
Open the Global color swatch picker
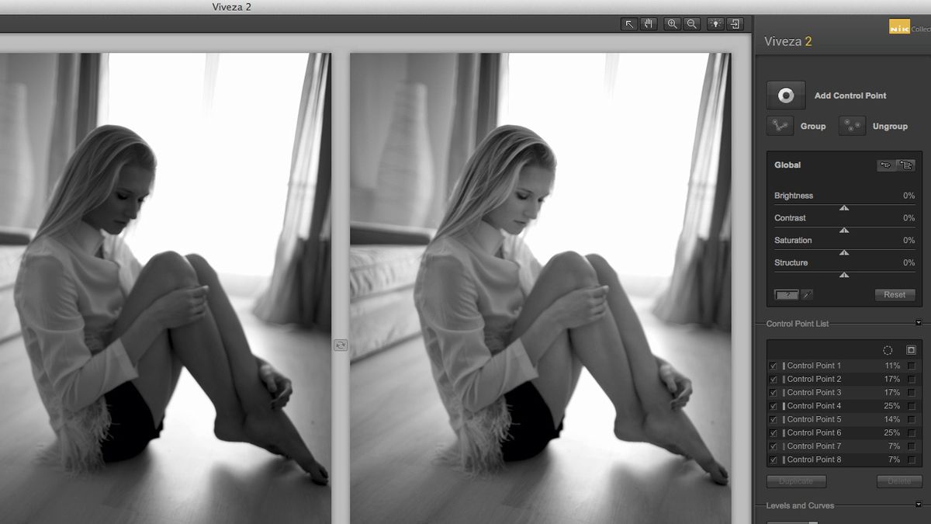[787, 295]
